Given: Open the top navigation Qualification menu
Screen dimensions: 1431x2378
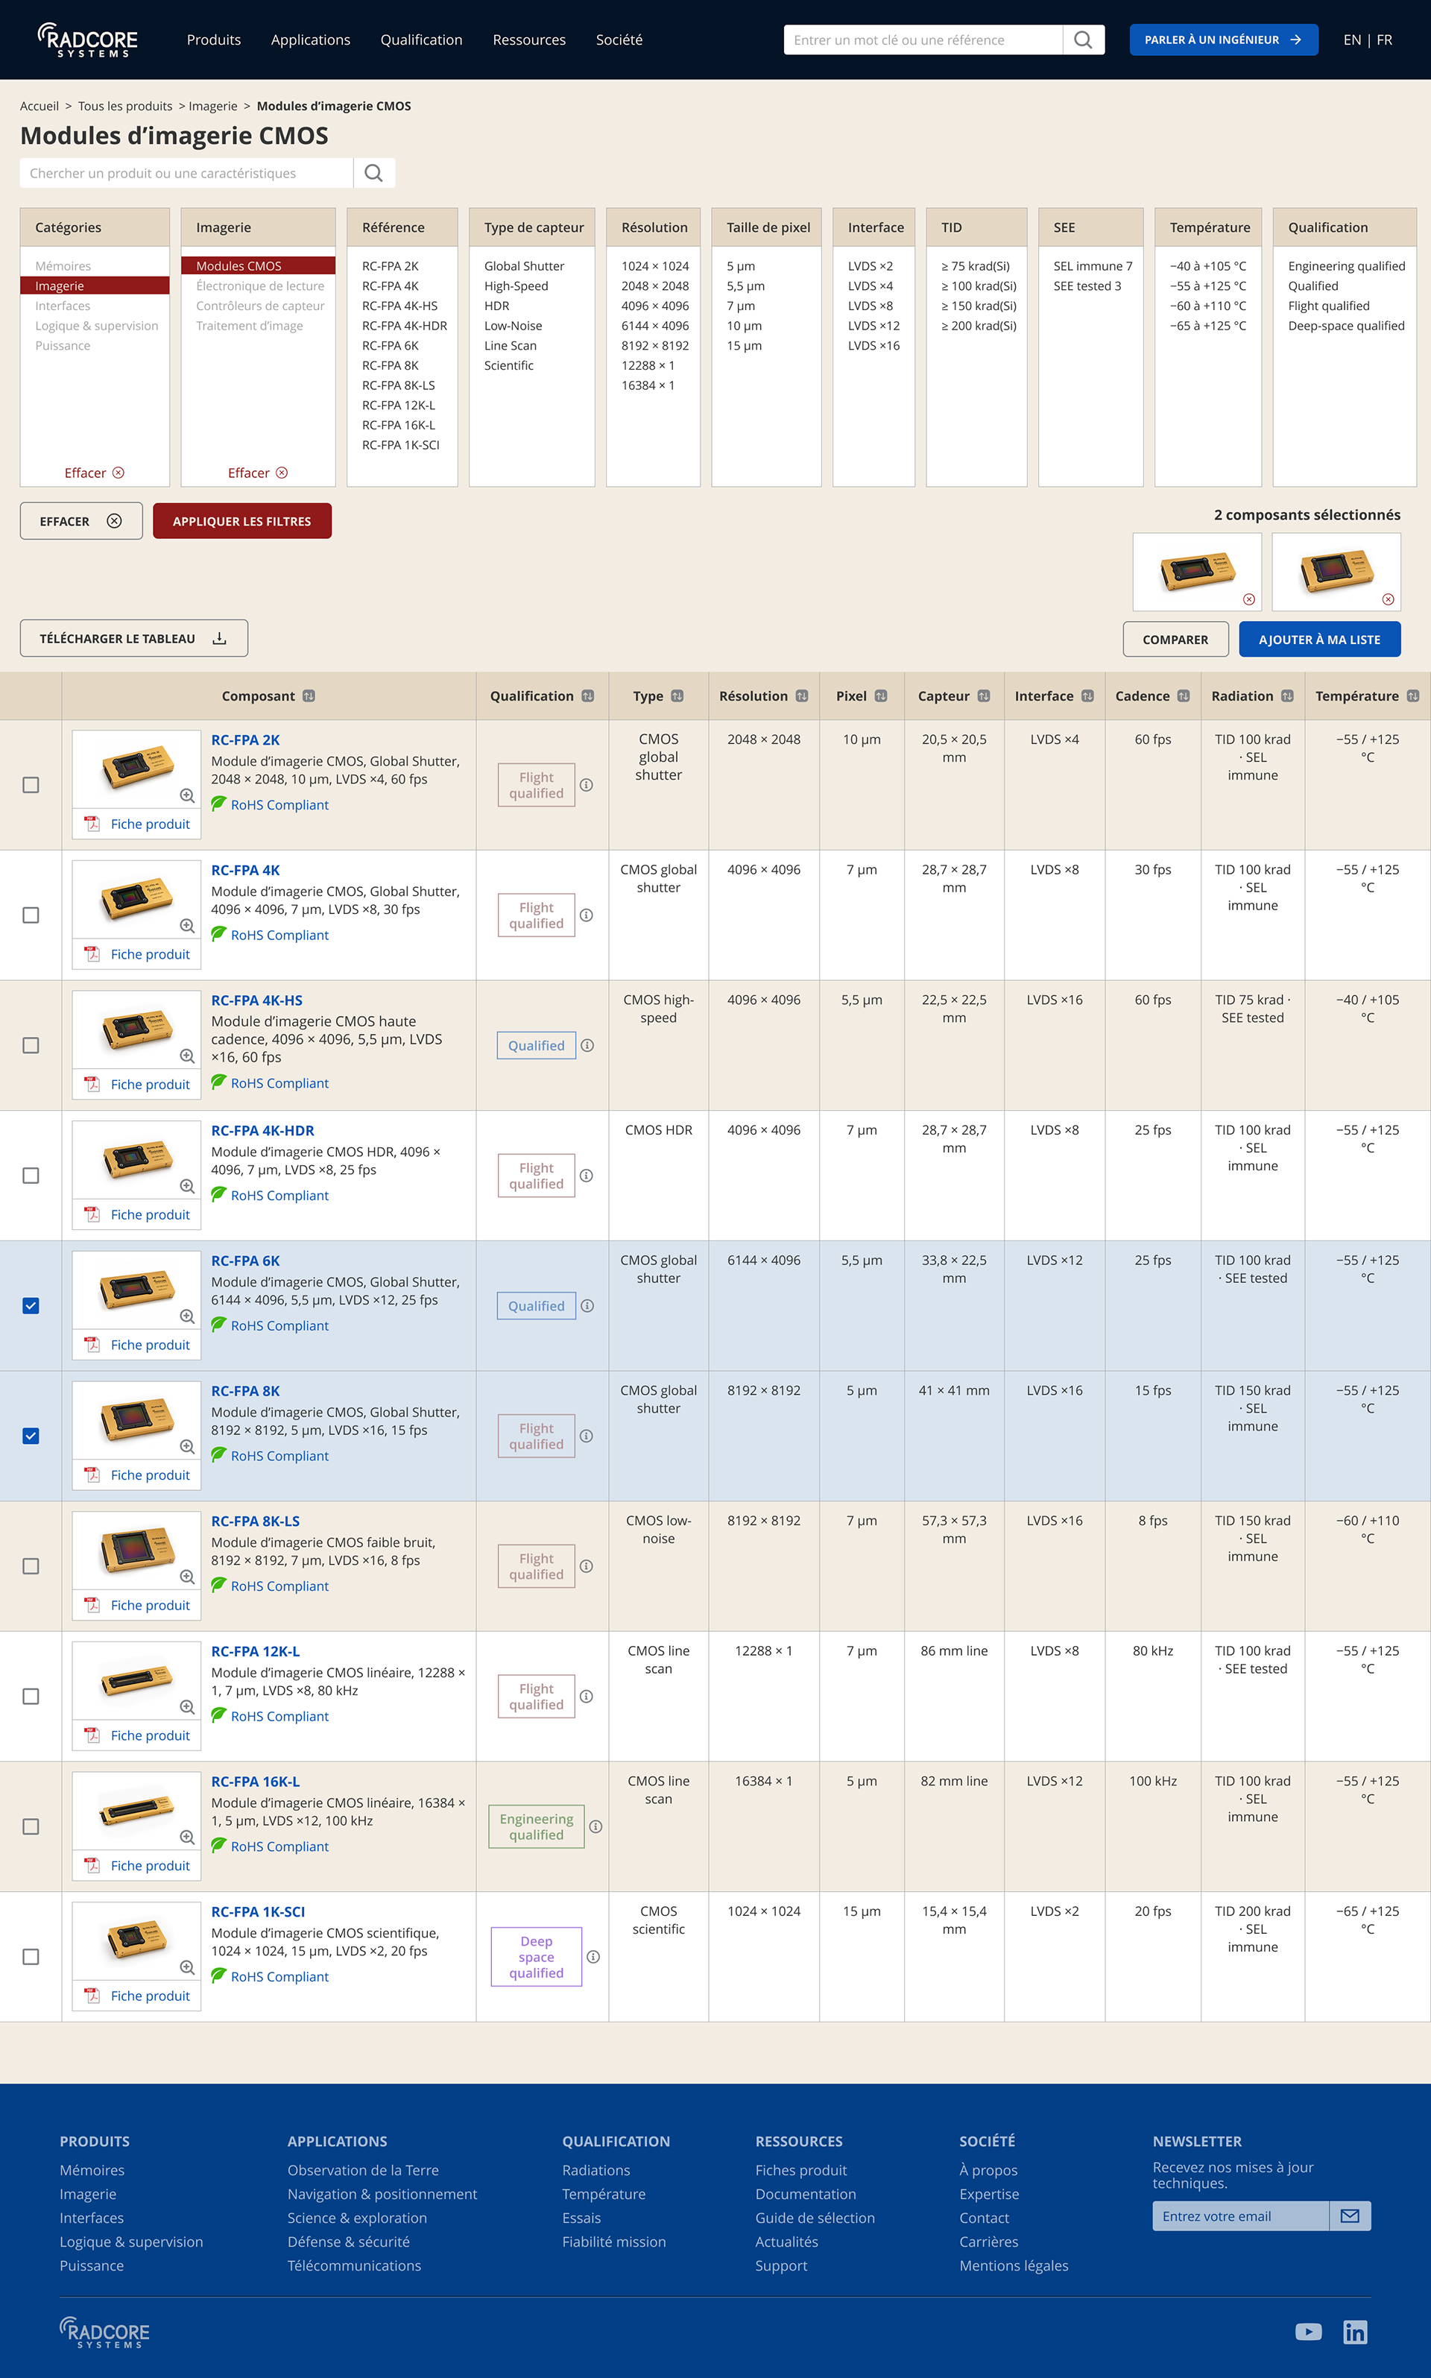Looking at the screenshot, I should point(421,40).
